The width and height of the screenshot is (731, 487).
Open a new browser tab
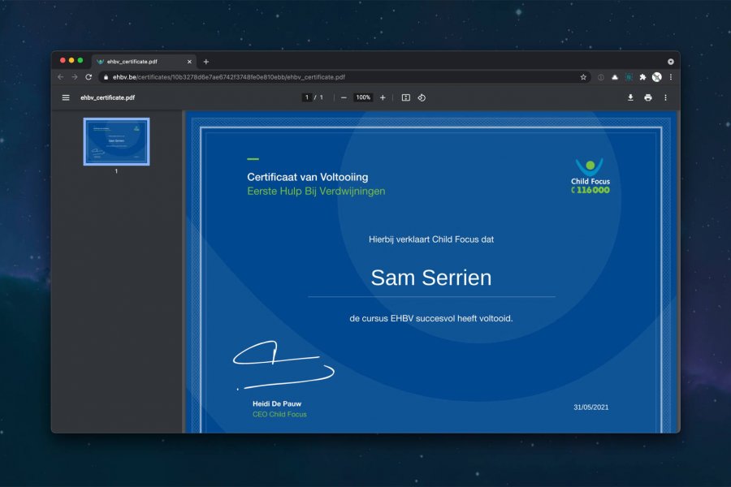tap(205, 62)
